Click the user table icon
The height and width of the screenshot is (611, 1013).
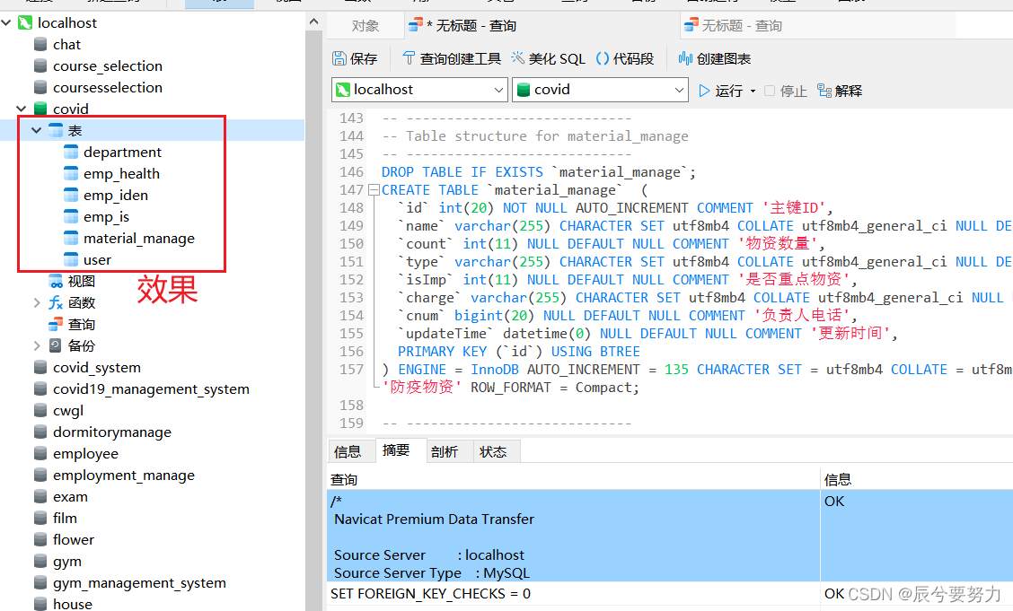[71, 260]
